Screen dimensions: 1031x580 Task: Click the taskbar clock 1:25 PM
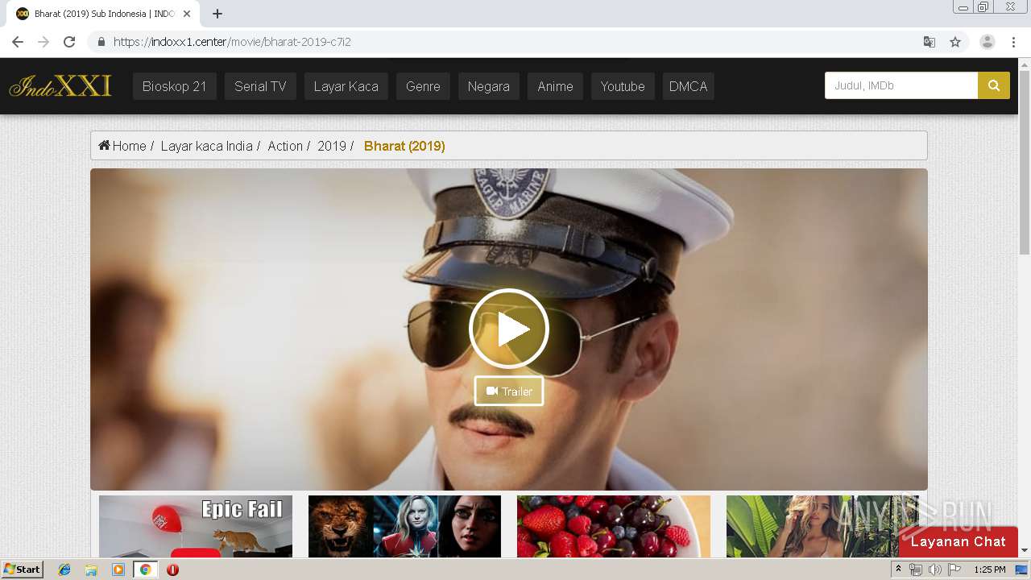click(x=990, y=570)
